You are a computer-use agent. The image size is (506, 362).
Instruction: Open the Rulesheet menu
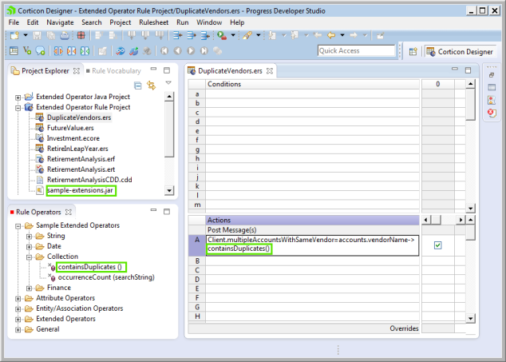tap(153, 22)
